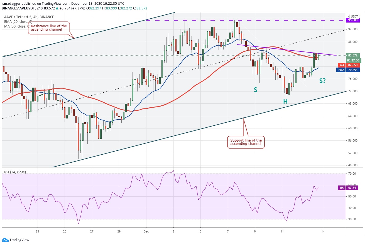This screenshot has height=245, width=365.
Task: Click the date 25 on time axis
Action: 64,231
